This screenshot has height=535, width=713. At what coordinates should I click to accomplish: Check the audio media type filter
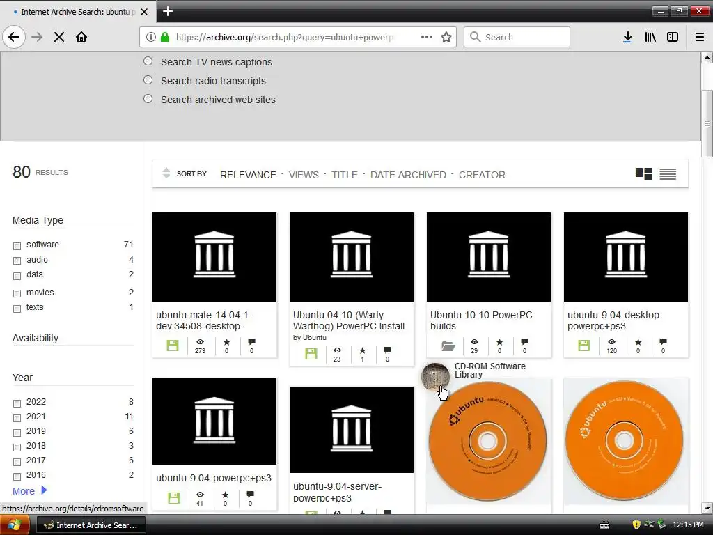pyautogui.click(x=17, y=261)
